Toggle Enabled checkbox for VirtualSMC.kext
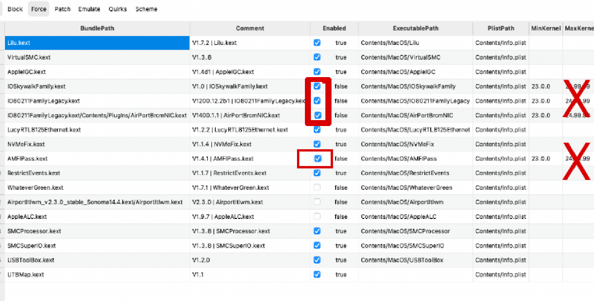Screen dimensions: 594x301 tap(317, 57)
